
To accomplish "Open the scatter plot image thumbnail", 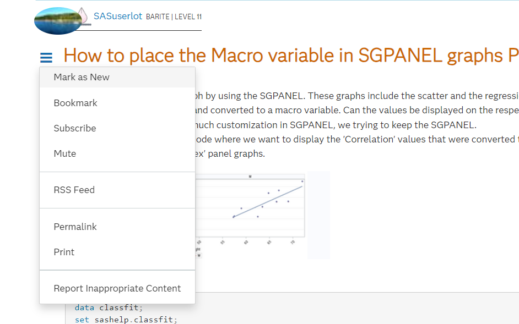I will (251, 215).
